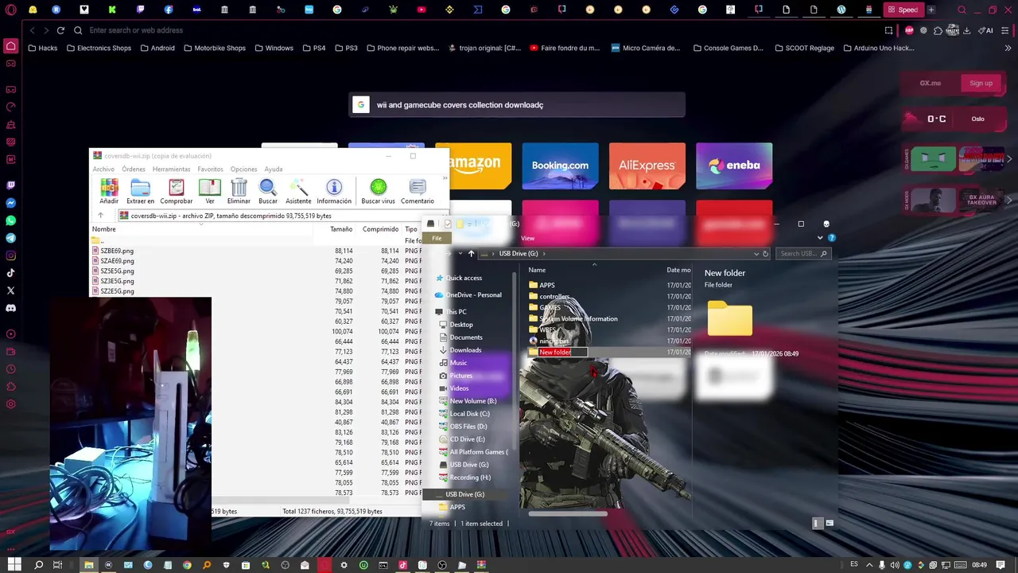Expand the Explorer ribbon chevron
1018x573 pixels.
point(820,237)
